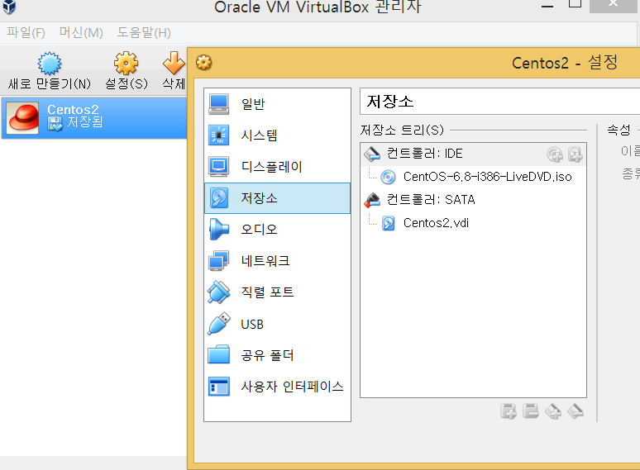Click remove attachment icon below tree
The image size is (640, 470).
(576, 411)
